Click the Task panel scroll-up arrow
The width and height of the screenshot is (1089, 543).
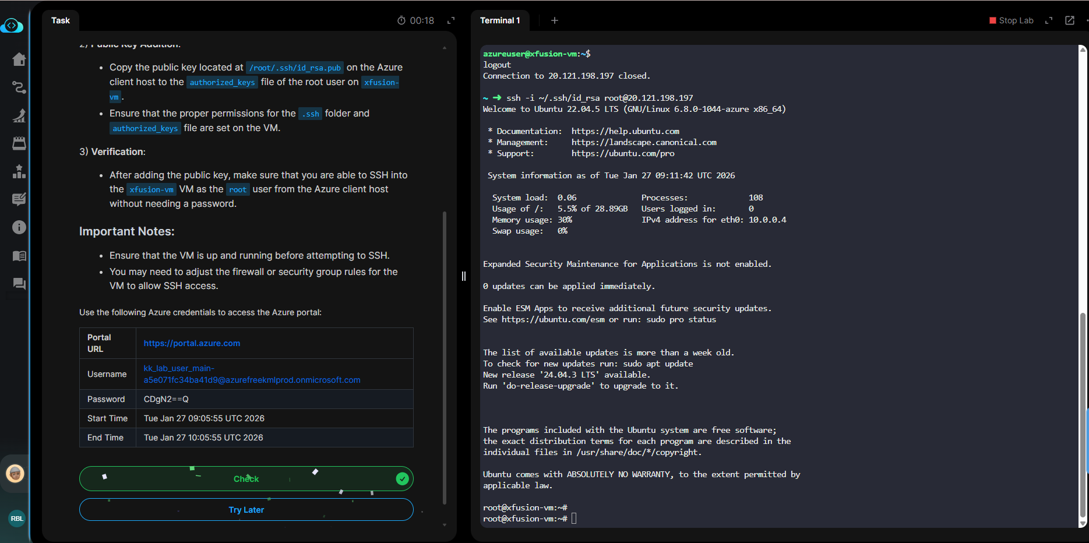(445, 48)
